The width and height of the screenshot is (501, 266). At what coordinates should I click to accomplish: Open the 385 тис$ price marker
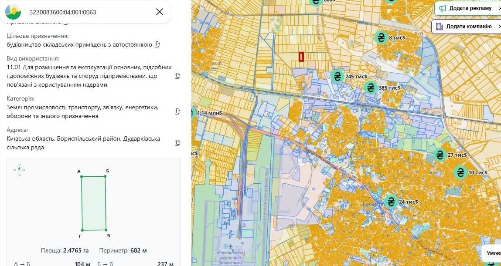371,88
